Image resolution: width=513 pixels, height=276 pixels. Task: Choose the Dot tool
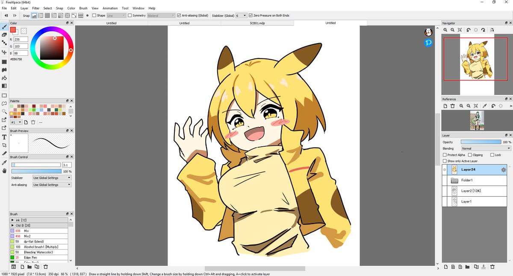coord(4,43)
